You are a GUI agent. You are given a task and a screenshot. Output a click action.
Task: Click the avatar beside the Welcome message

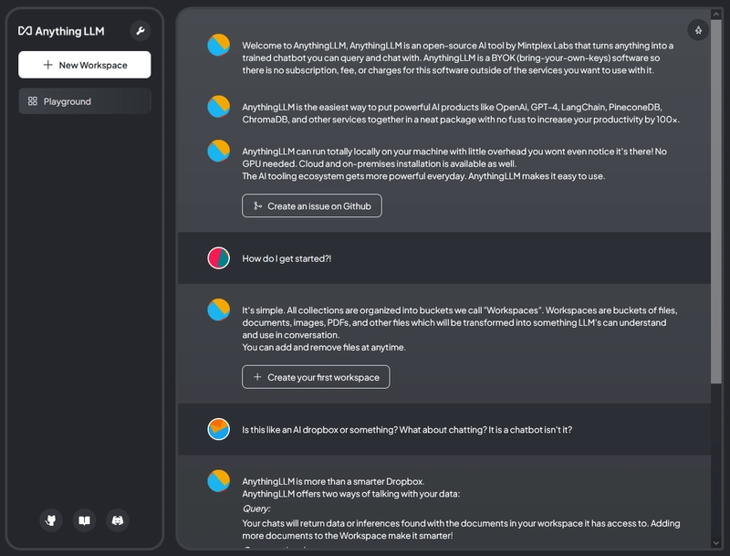pyautogui.click(x=218, y=45)
